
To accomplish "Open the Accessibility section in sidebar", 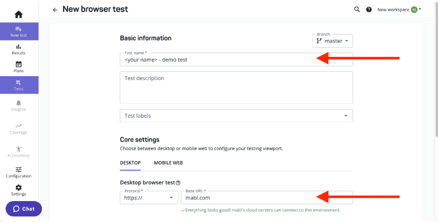I will (x=19, y=151).
